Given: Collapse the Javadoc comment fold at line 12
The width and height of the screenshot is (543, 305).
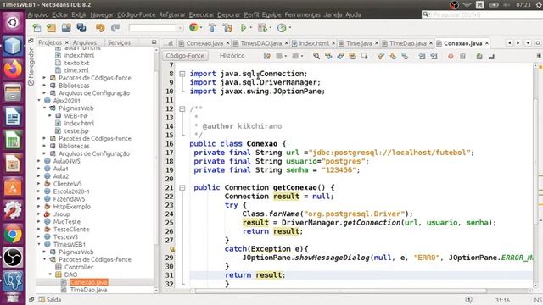Looking at the screenshot, I should 182,109.
